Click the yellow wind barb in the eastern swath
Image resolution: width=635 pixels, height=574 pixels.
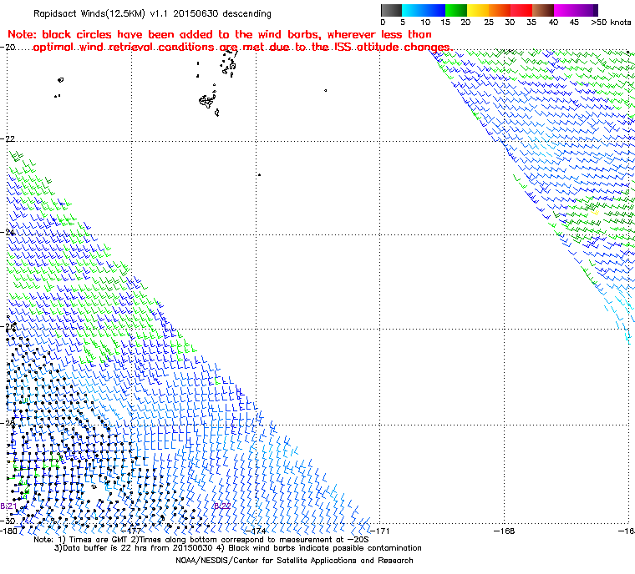(595, 212)
